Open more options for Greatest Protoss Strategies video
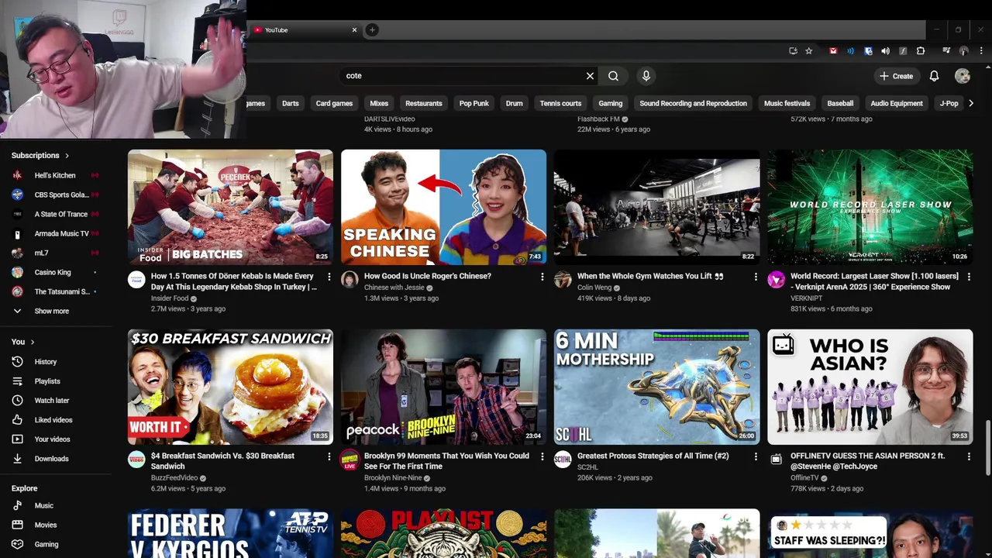 pyautogui.click(x=755, y=456)
